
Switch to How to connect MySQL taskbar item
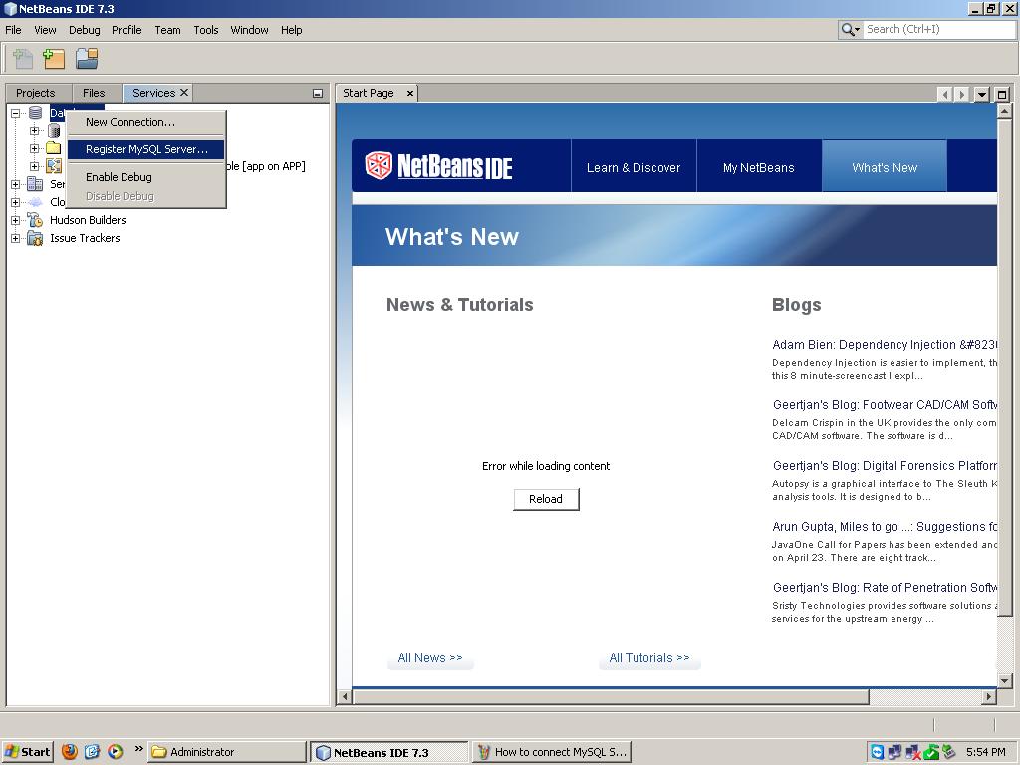[x=552, y=752]
